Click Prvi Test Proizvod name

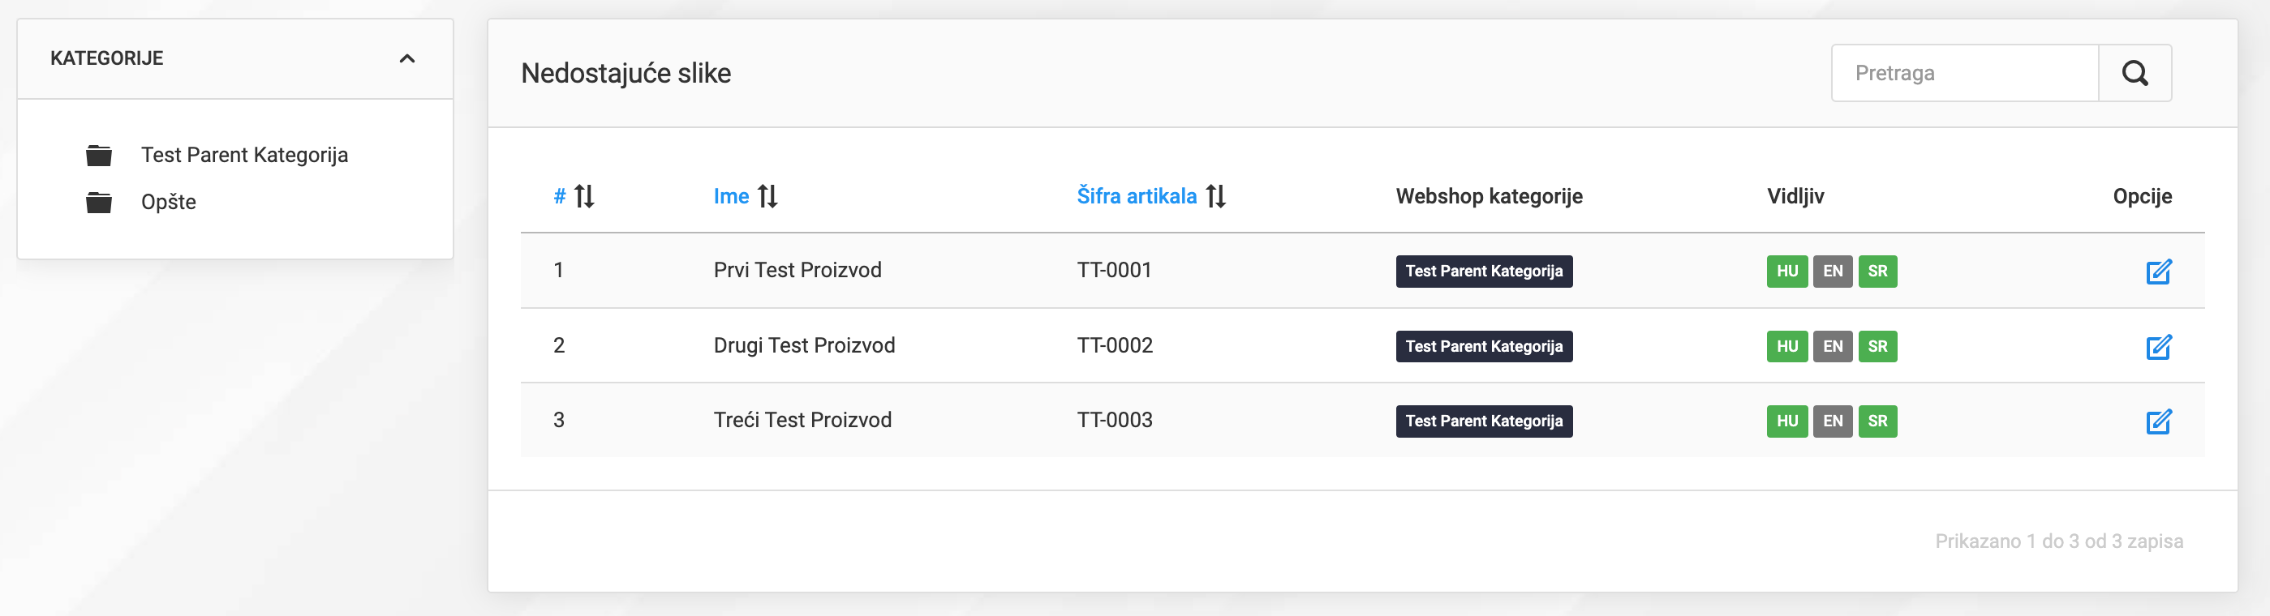tap(798, 270)
